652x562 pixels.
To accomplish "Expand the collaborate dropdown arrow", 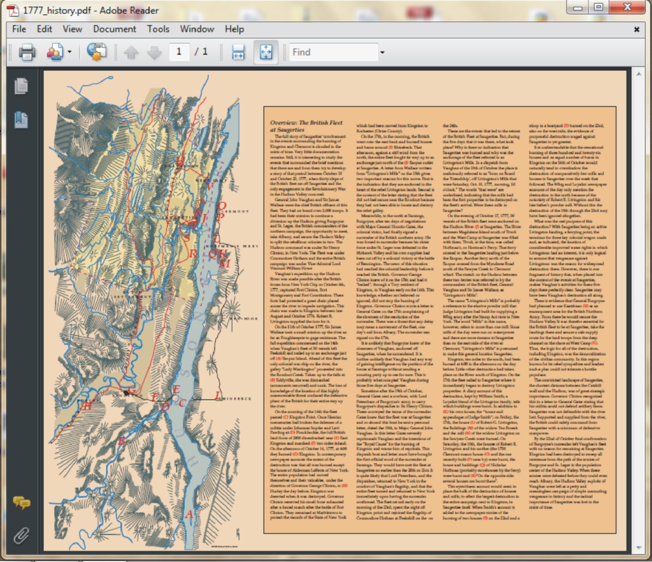I will coord(70,52).
